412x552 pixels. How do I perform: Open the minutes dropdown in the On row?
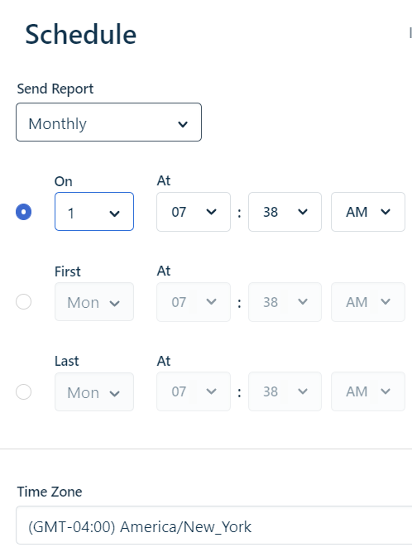(285, 212)
